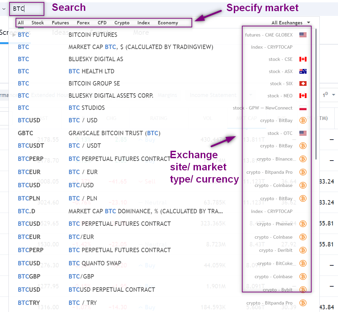The image size is (338, 312).
Task: Expand the BTC Bitcoin Futures row arrow
Action: (x=14, y=35)
